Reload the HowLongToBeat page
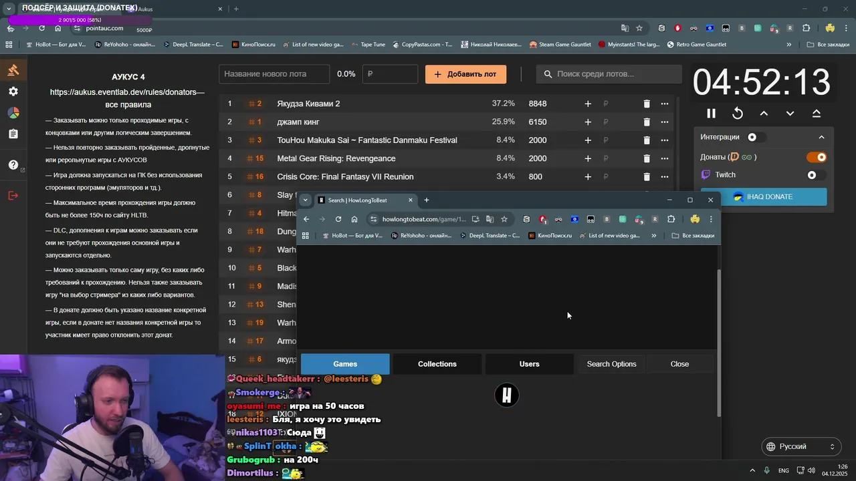 click(x=338, y=219)
